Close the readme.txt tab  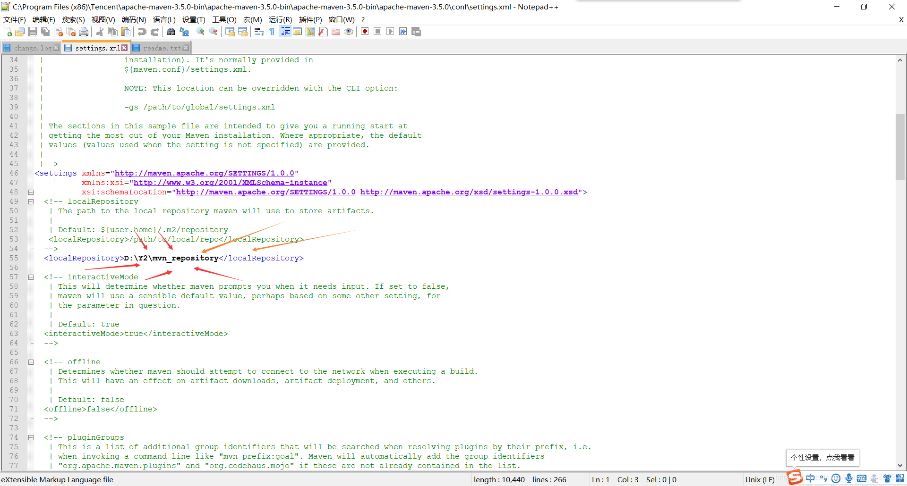click(186, 48)
